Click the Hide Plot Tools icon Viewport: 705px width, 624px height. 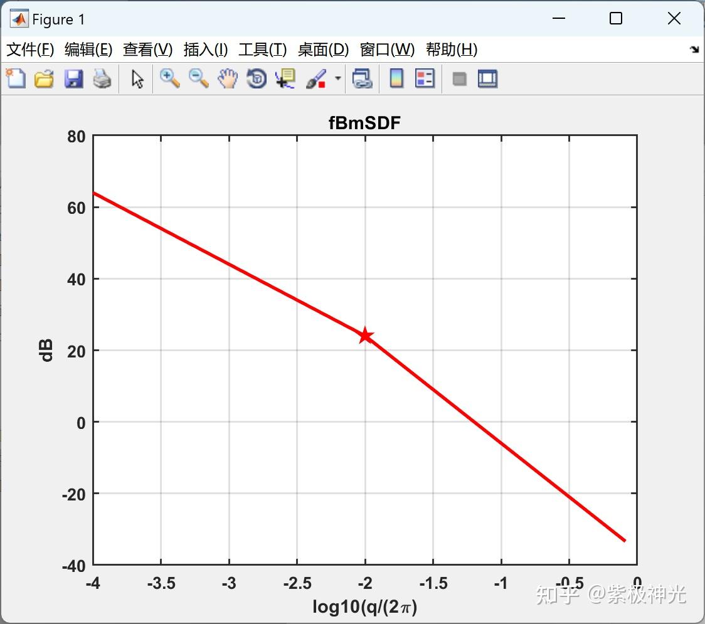[x=459, y=79]
